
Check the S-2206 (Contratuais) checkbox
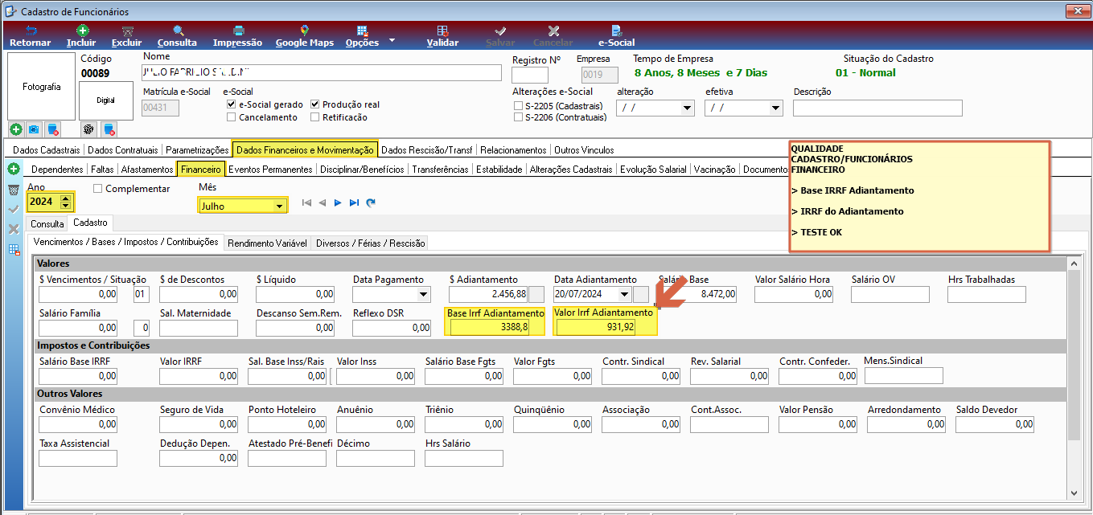click(x=518, y=117)
